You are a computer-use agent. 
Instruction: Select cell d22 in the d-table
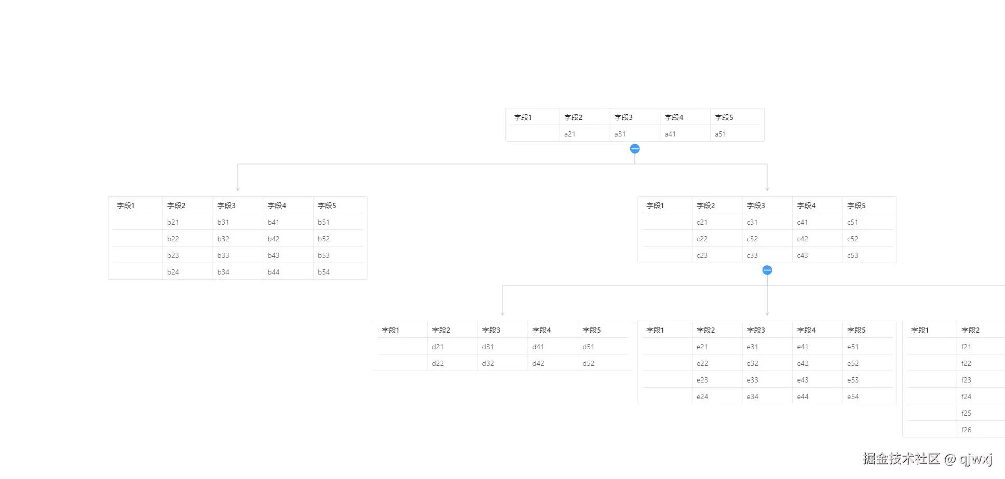click(438, 363)
